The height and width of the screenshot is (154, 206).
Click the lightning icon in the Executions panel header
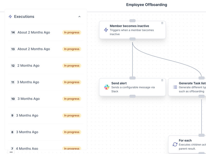(10, 16)
